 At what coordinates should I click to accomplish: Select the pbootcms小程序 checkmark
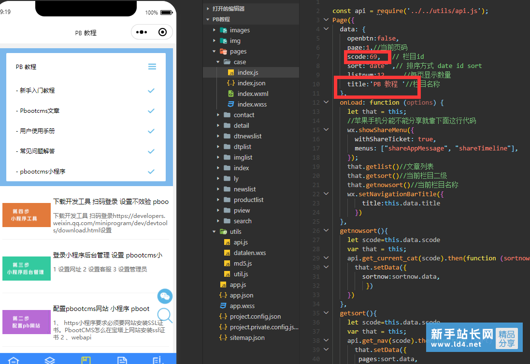pos(151,171)
